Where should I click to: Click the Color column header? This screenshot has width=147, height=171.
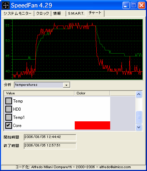92,93
